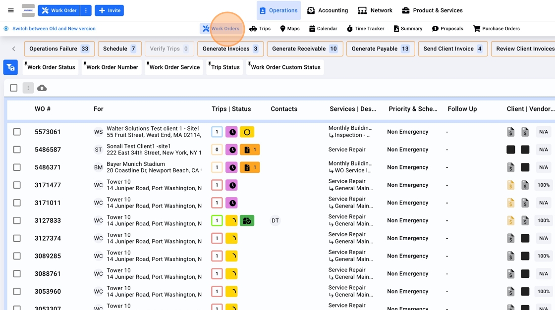The image size is (555, 310).
Task: Click the cloud upload icon
Action: coord(42,88)
